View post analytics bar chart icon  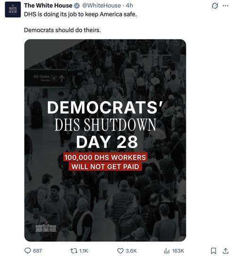click(167, 251)
